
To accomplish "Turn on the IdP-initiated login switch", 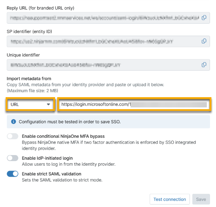I will pyautogui.click(x=13, y=158).
